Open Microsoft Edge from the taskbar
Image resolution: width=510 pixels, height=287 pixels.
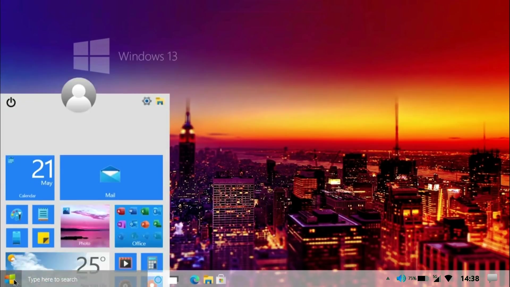(195, 280)
